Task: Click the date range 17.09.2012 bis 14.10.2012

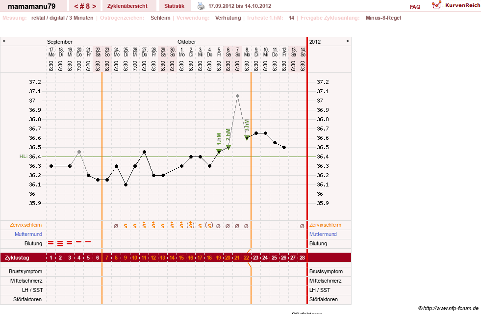Action: [240, 6]
